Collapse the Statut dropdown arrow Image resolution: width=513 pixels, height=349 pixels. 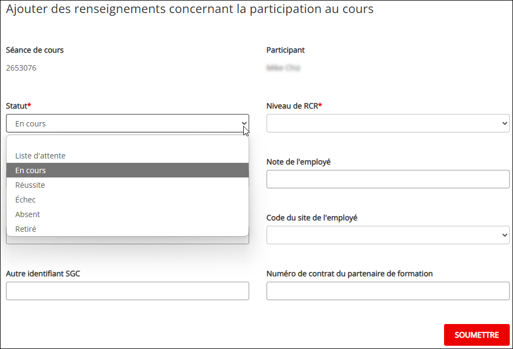[244, 123]
